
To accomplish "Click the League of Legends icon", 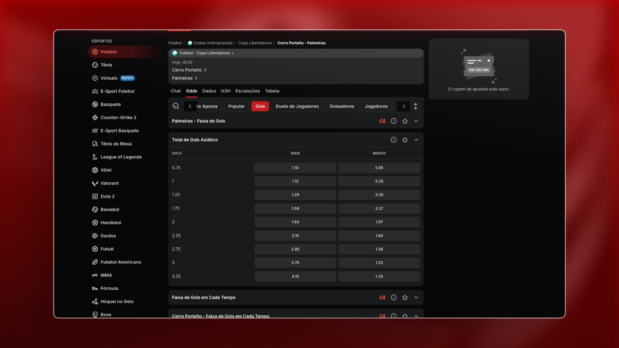I will tap(95, 157).
